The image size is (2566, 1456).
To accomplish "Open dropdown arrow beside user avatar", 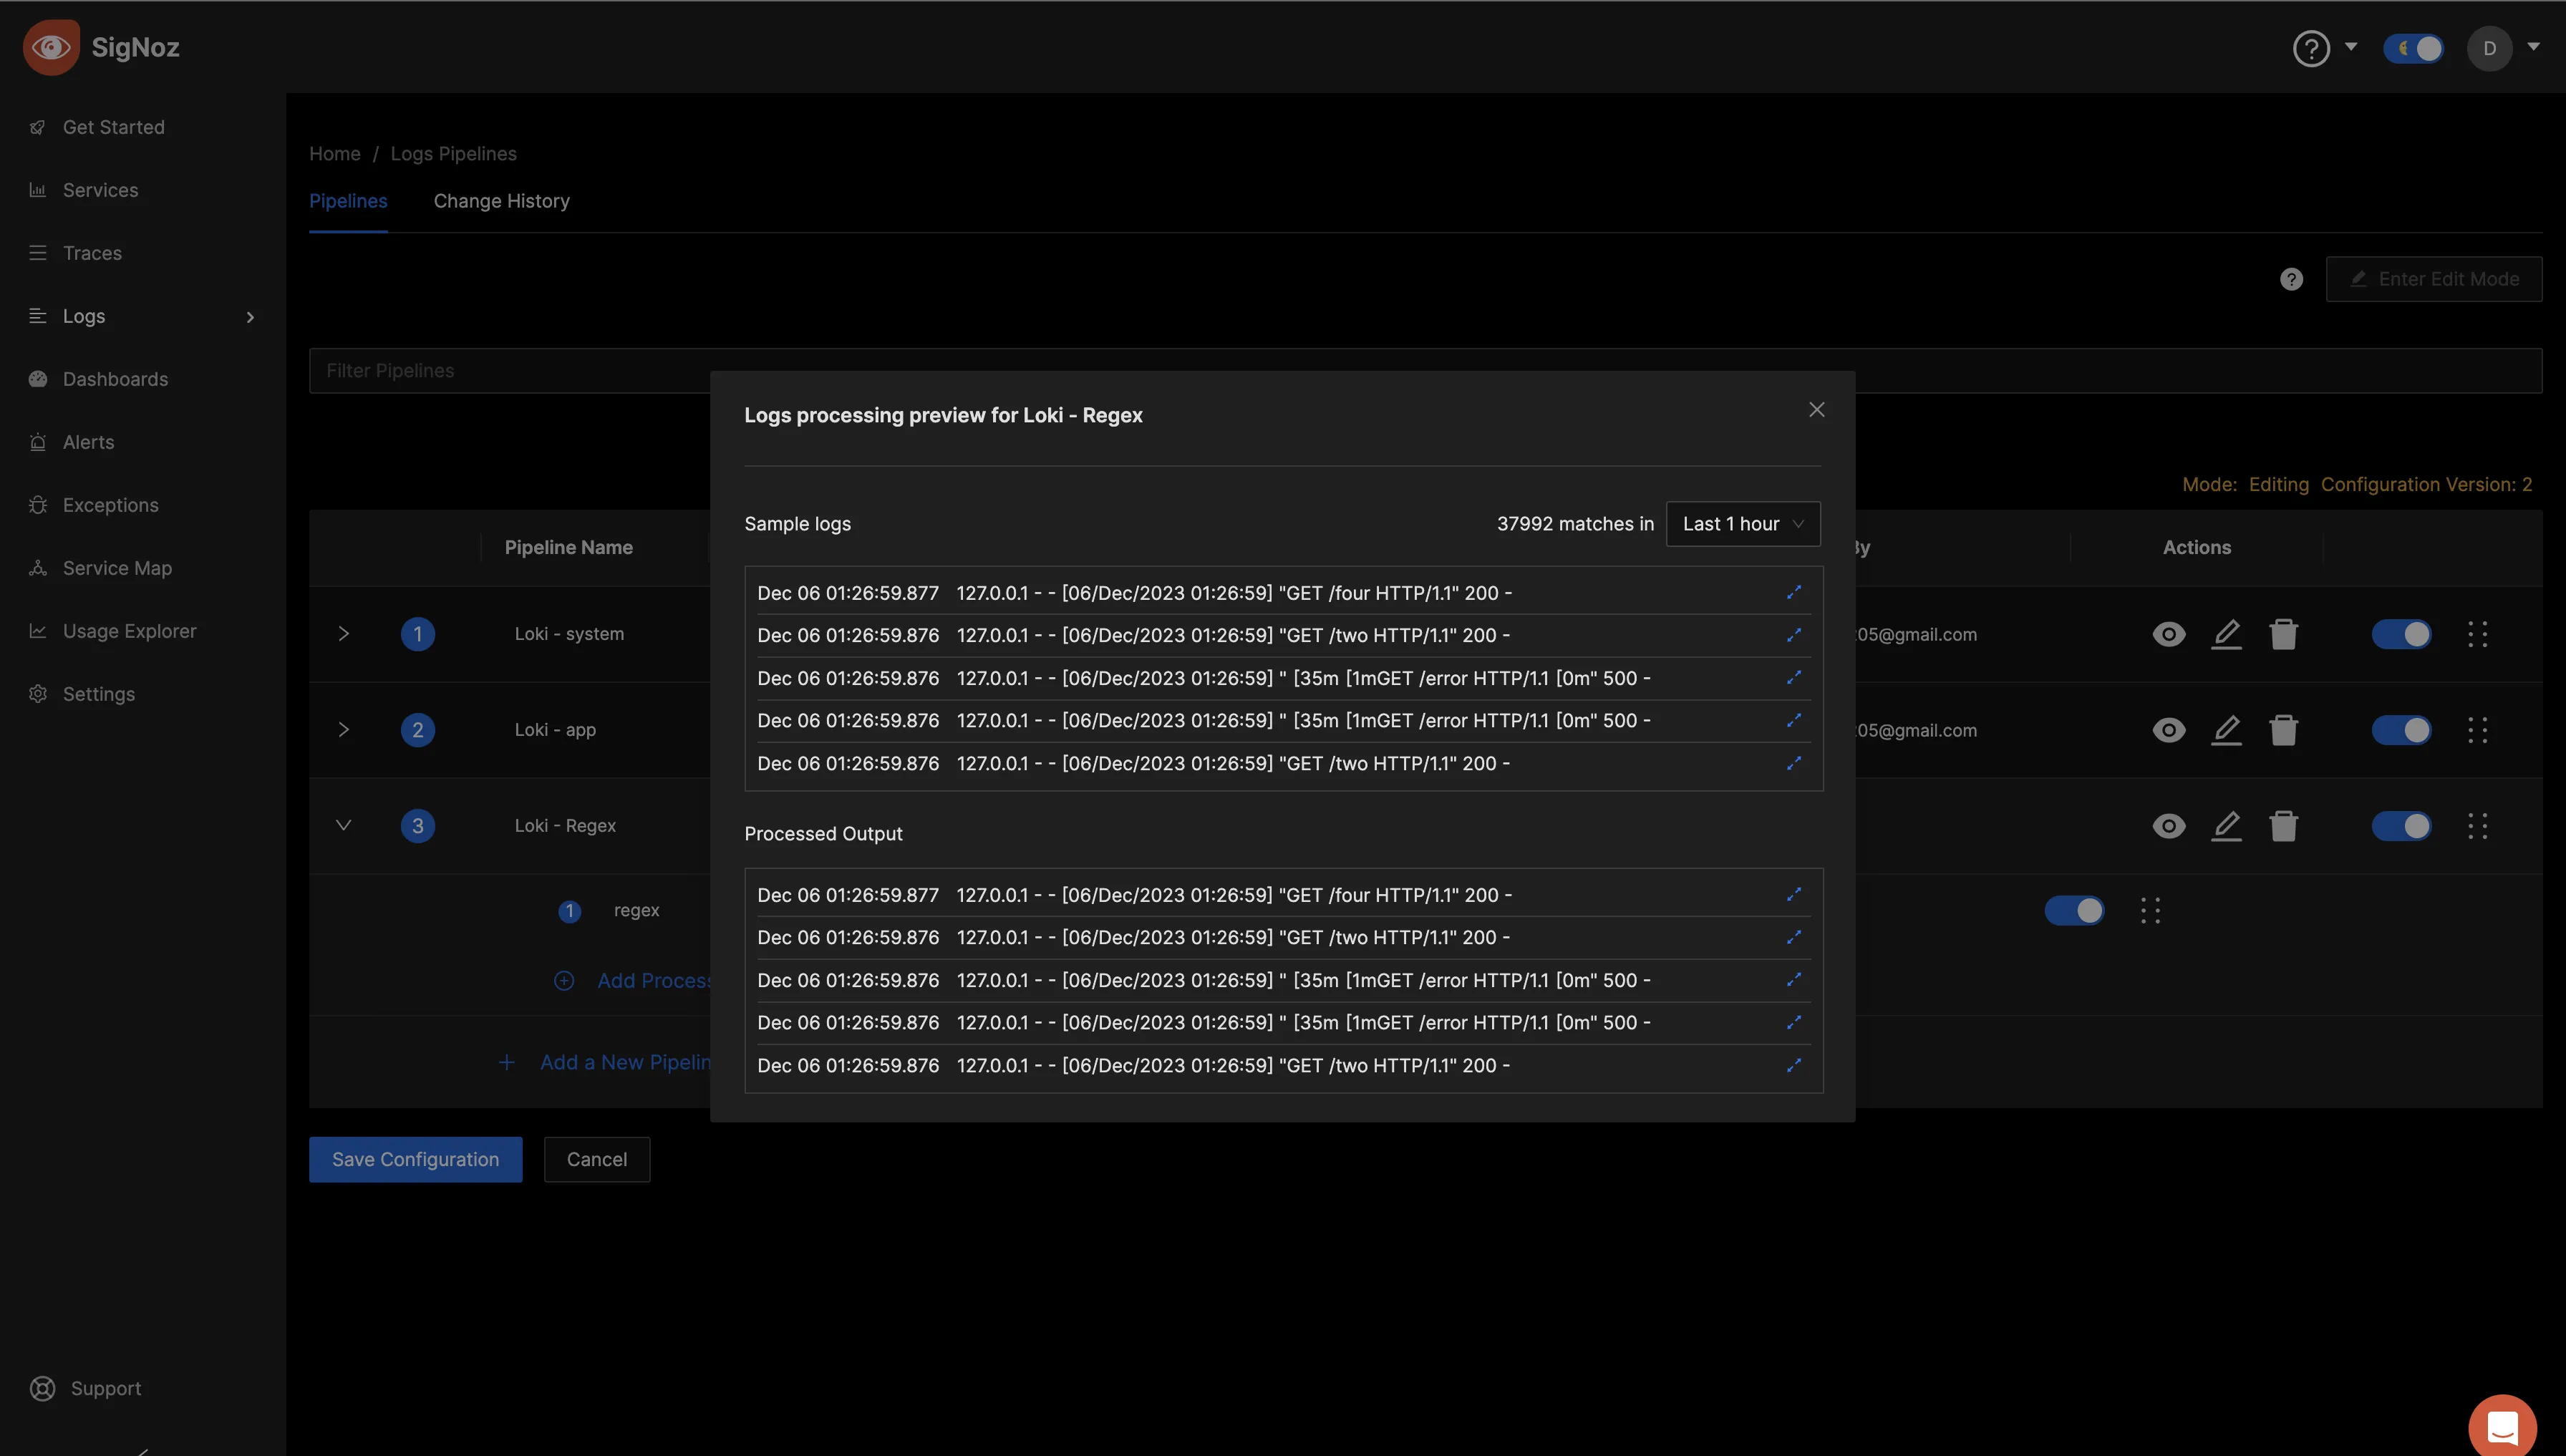I will pyautogui.click(x=2533, y=47).
